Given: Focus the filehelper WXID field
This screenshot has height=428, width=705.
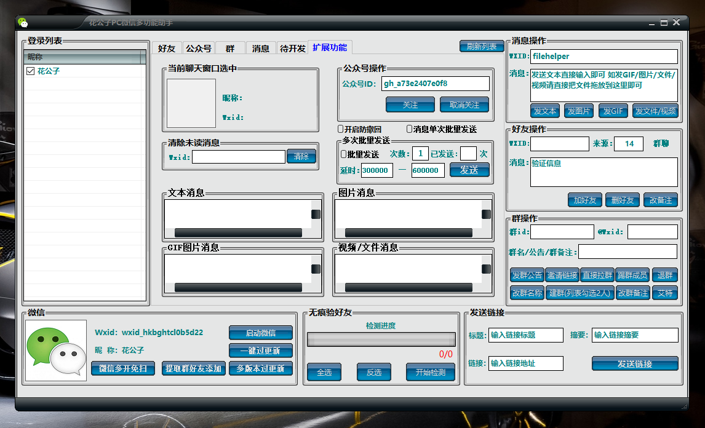Looking at the screenshot, I should pyautogui.click(x=604, y=57).
